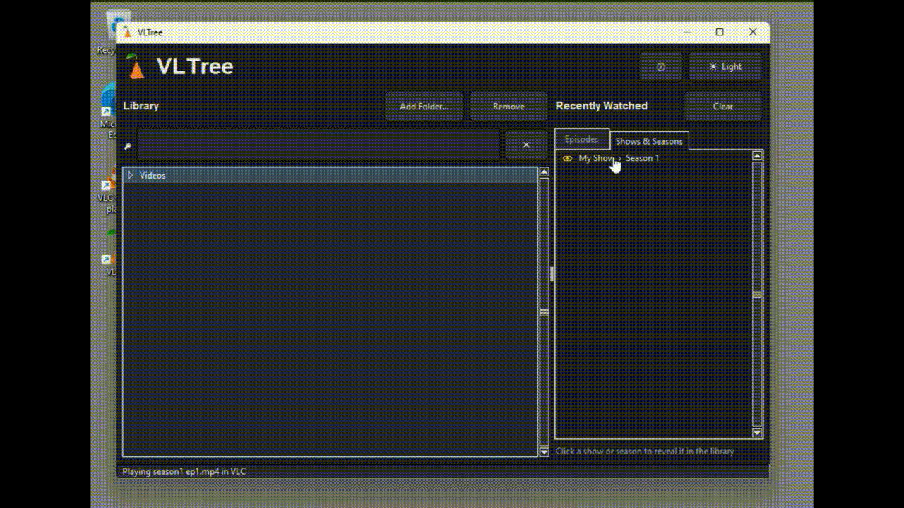Click the VLTree cone logo in header
Screen dimensions: 904x508
pyautogui.click(x=136, y=66)
